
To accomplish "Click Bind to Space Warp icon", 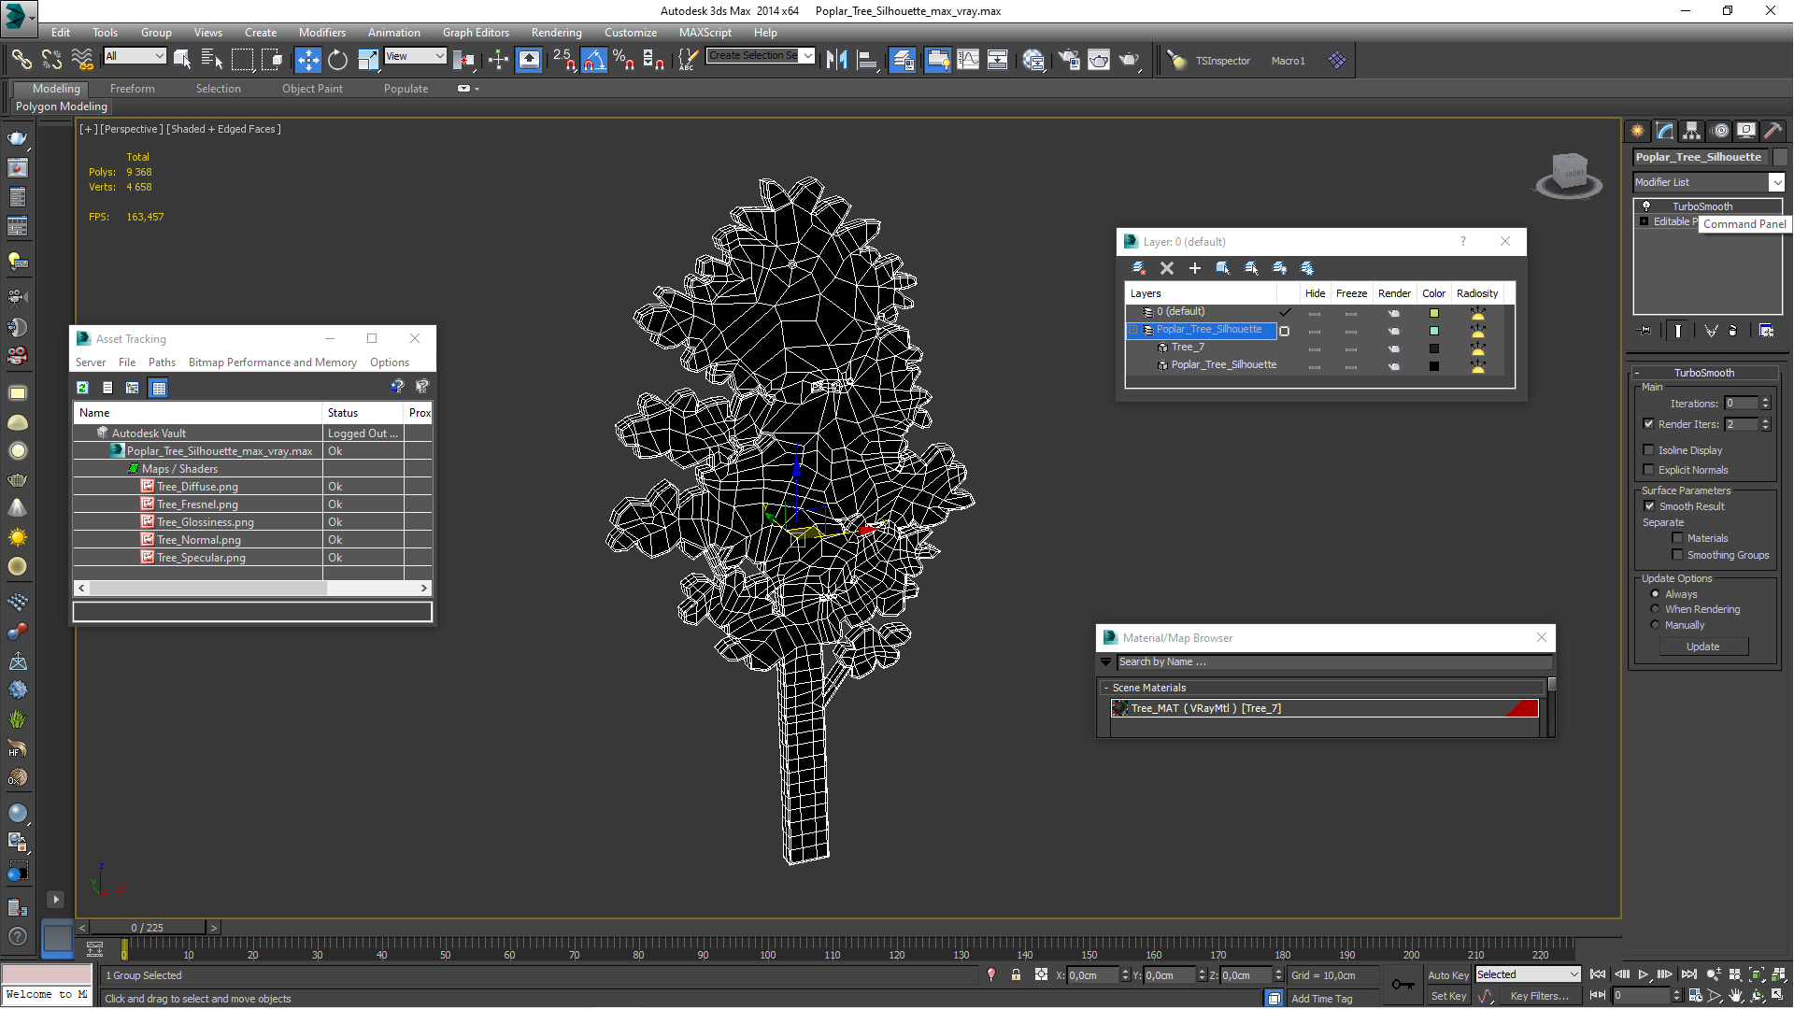I will [x=82, y=60].
